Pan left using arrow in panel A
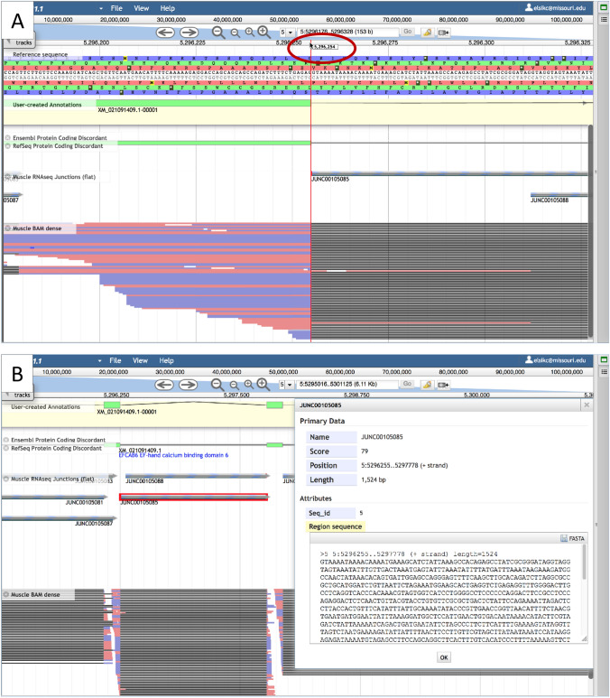 165,32
